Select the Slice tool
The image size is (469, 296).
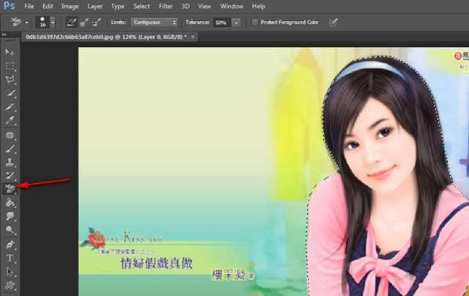(10, 107)
